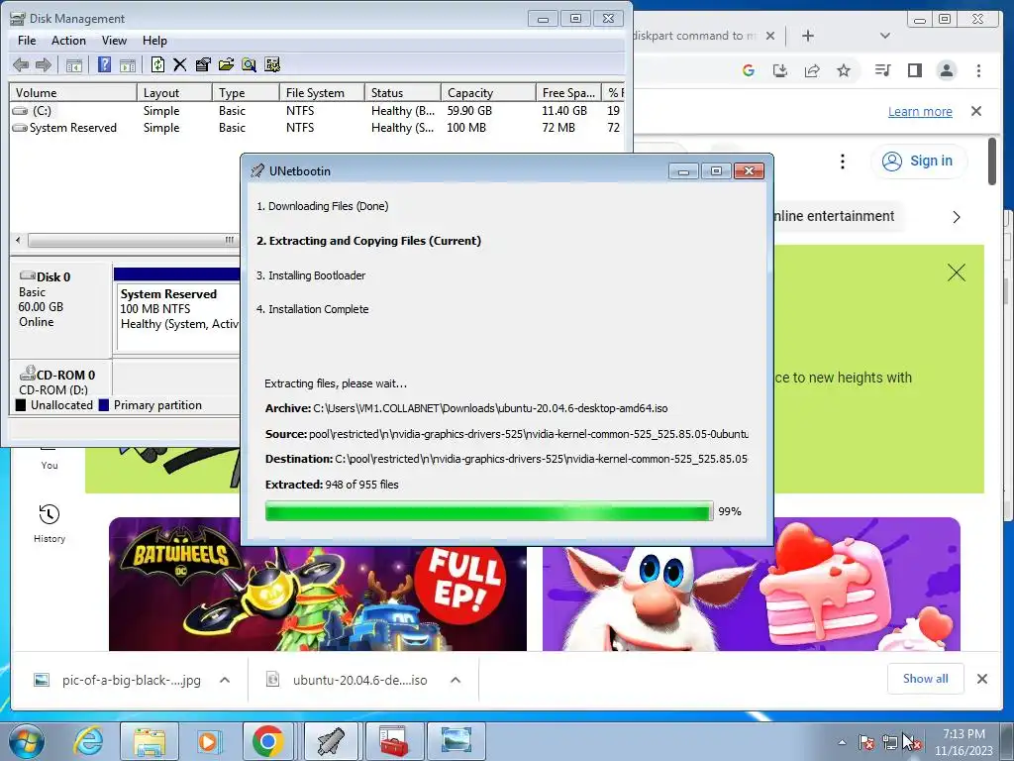The image size is (1014, 761).
Task: Dismiss the Chrome info bar with X
Action: click(976, 111)
